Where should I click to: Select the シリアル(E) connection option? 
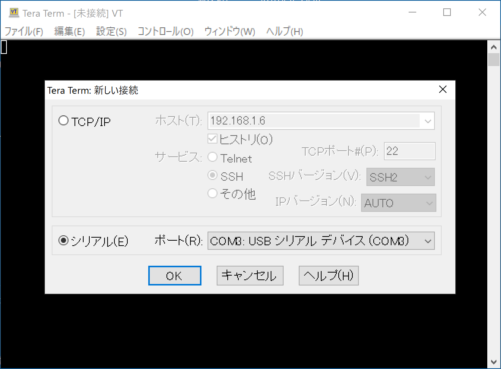point(63,240)
